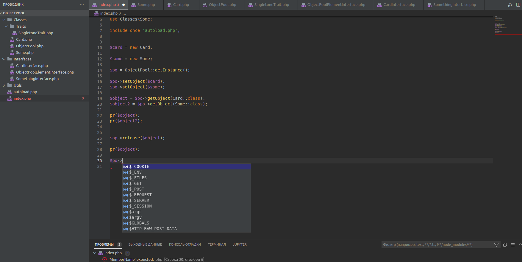Choose the $argc autocomplete suggestion
Viewport: 522px width, 262px height.
pos(187,212)
